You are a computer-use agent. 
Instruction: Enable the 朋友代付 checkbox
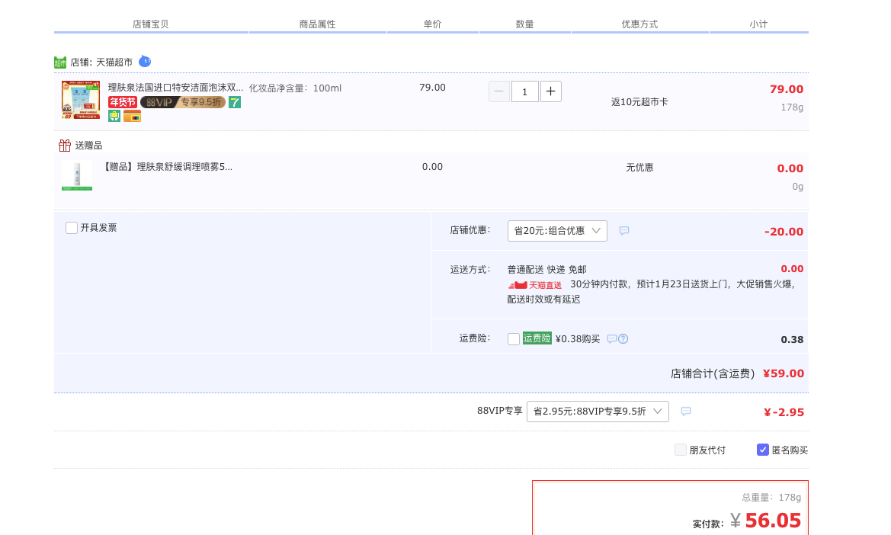680,450
